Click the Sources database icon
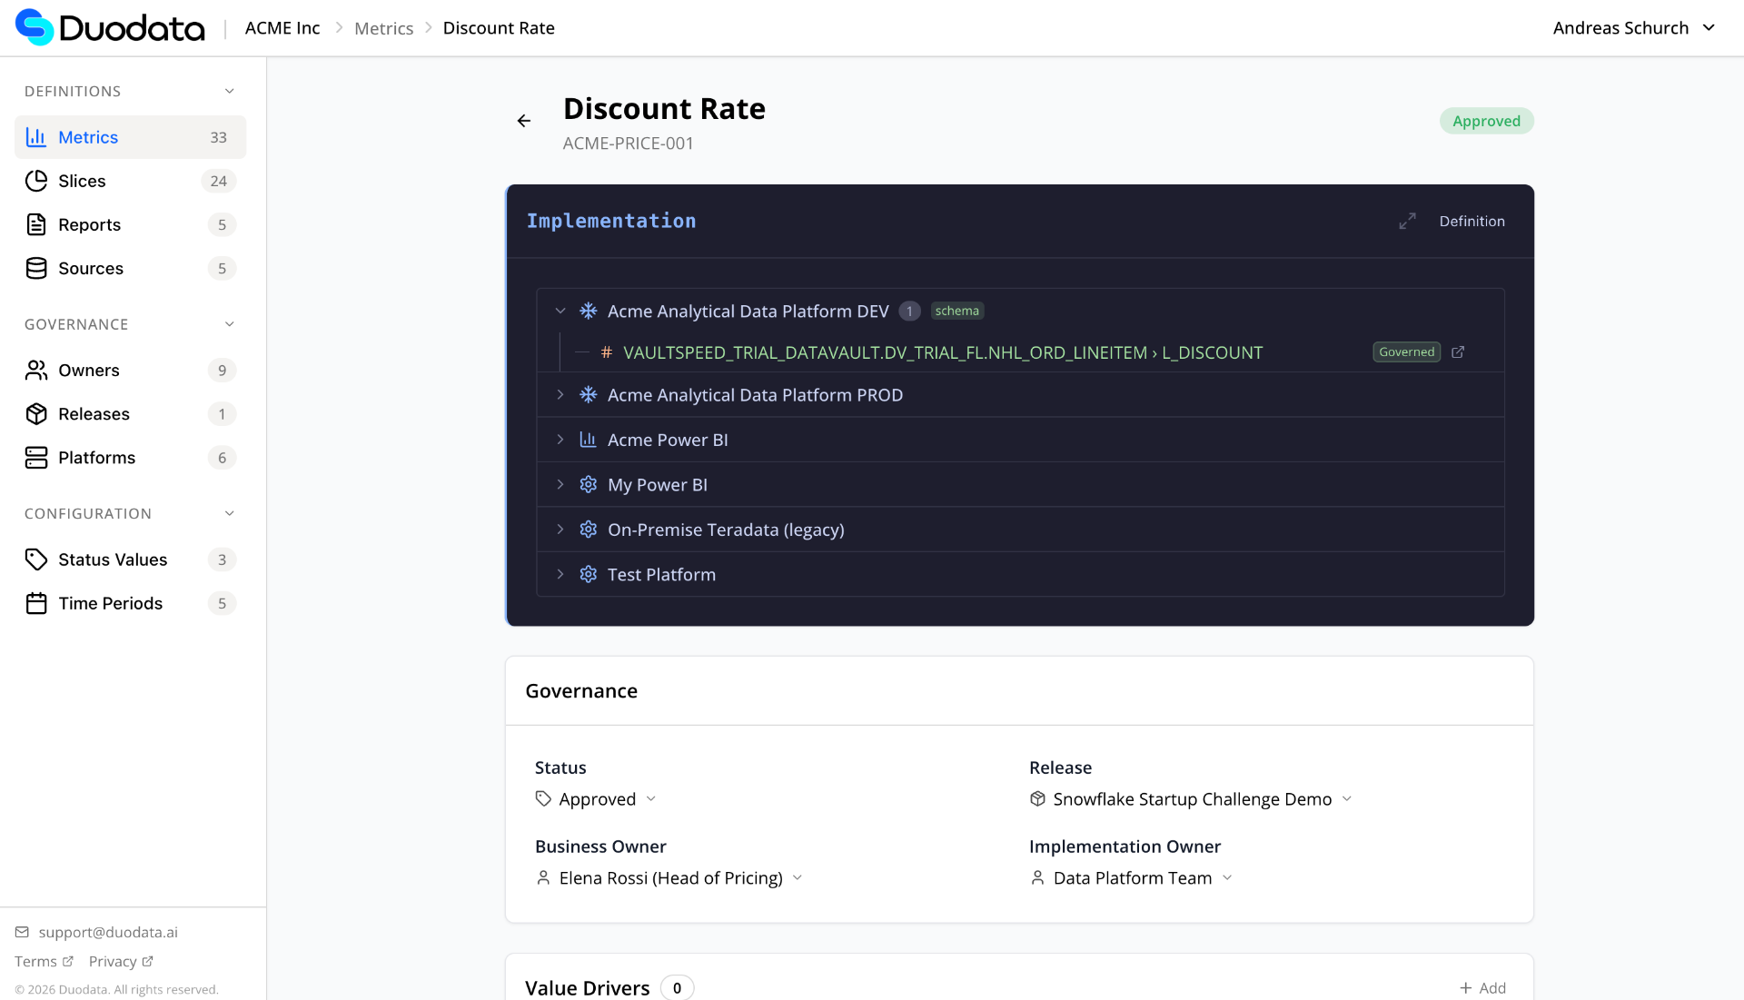The width and height of the screenshot is (1744, 1000). (36, 268)
